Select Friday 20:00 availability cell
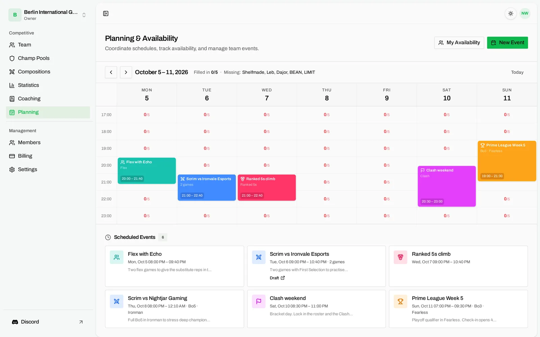This screenshot has width=540, height=337. pos(387,165)
